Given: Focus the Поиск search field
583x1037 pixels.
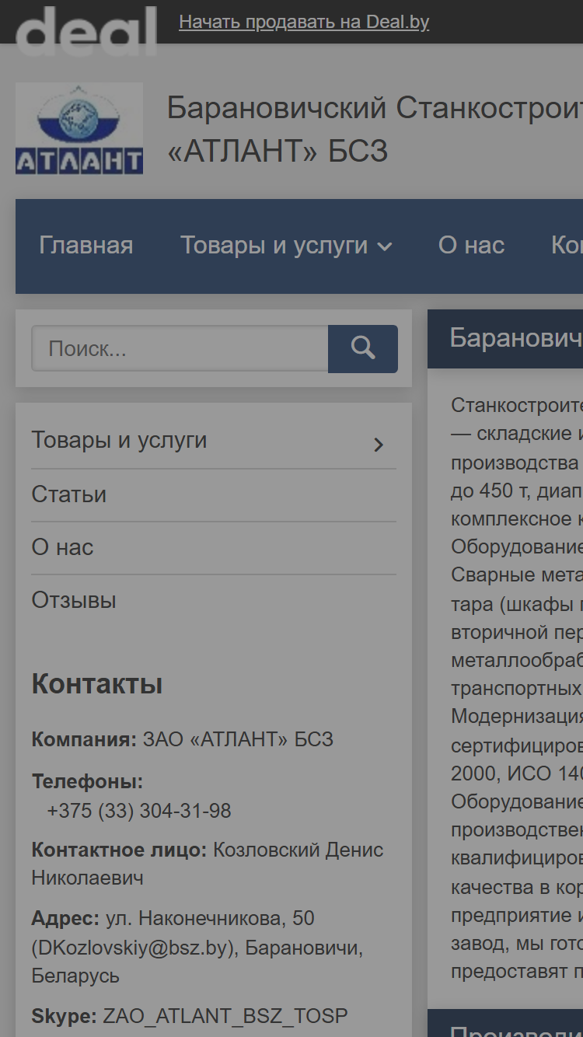Looking at the screenshot, I should pyautogui.click(x=180, y=348).
